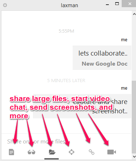Click the chain link share icon

(92, 152)
